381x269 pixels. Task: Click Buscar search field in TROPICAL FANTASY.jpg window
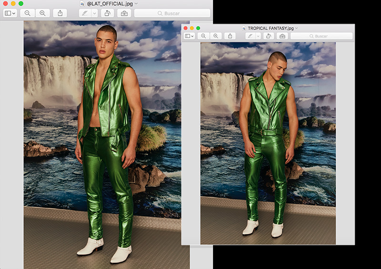click(x=321, y=36)
